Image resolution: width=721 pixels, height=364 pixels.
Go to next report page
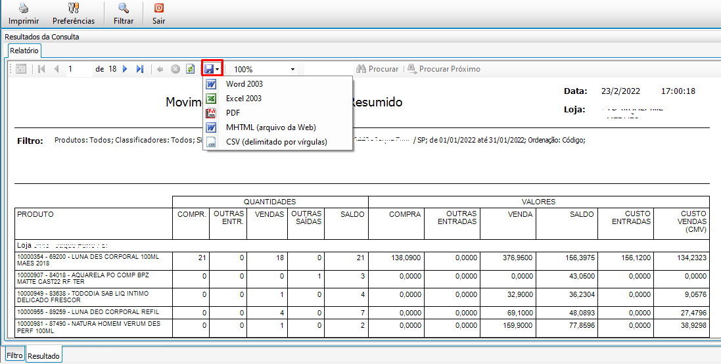click(125, 69)
